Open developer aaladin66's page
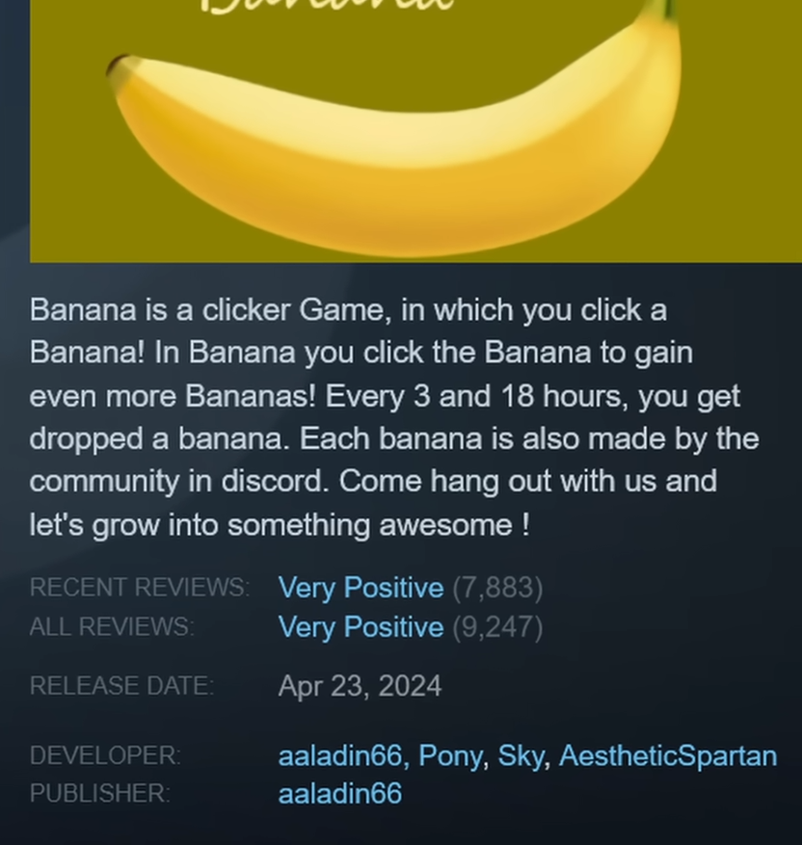Screen dimensions: 802x845 pyautogui.click(x=340, y=755)
